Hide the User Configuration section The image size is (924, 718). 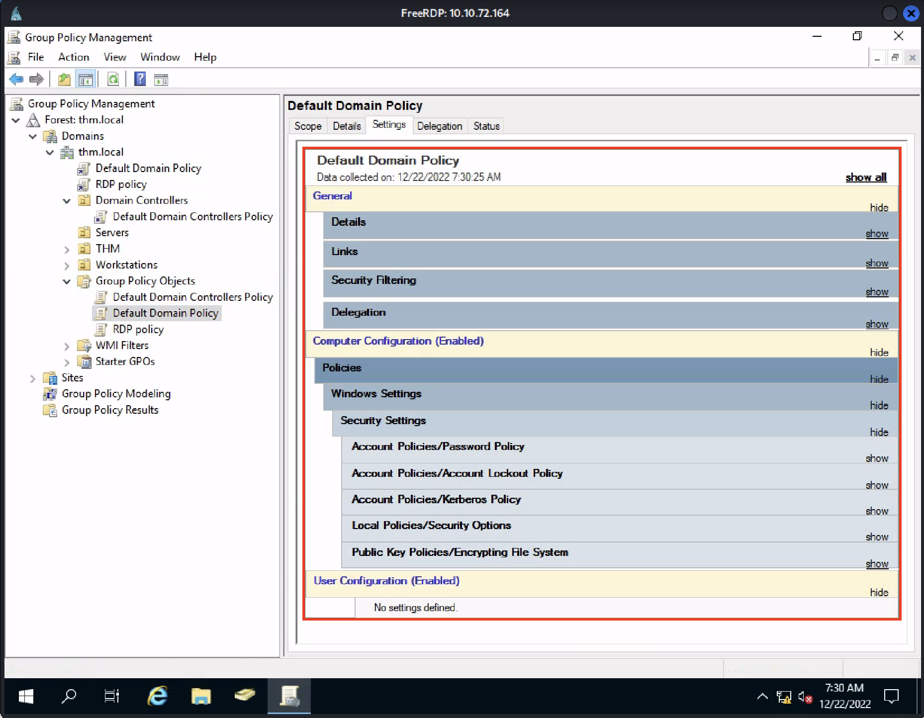click(879, 593)
